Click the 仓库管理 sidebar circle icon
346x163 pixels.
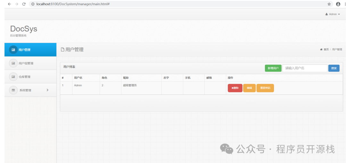coord(13,77)
